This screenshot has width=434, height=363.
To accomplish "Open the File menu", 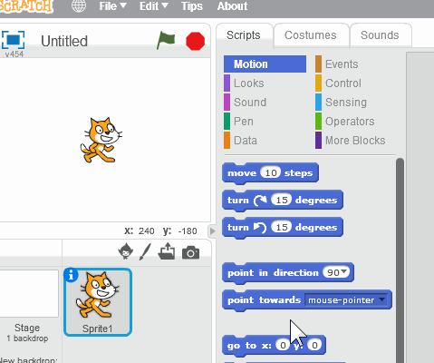I will (112, 6).
